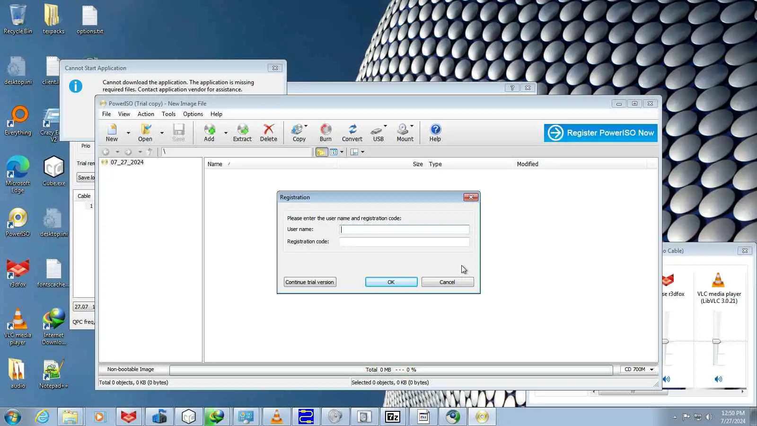The image size is (757, 426).
Task: Click the pane layout icon
Action: tap(354, 152)
